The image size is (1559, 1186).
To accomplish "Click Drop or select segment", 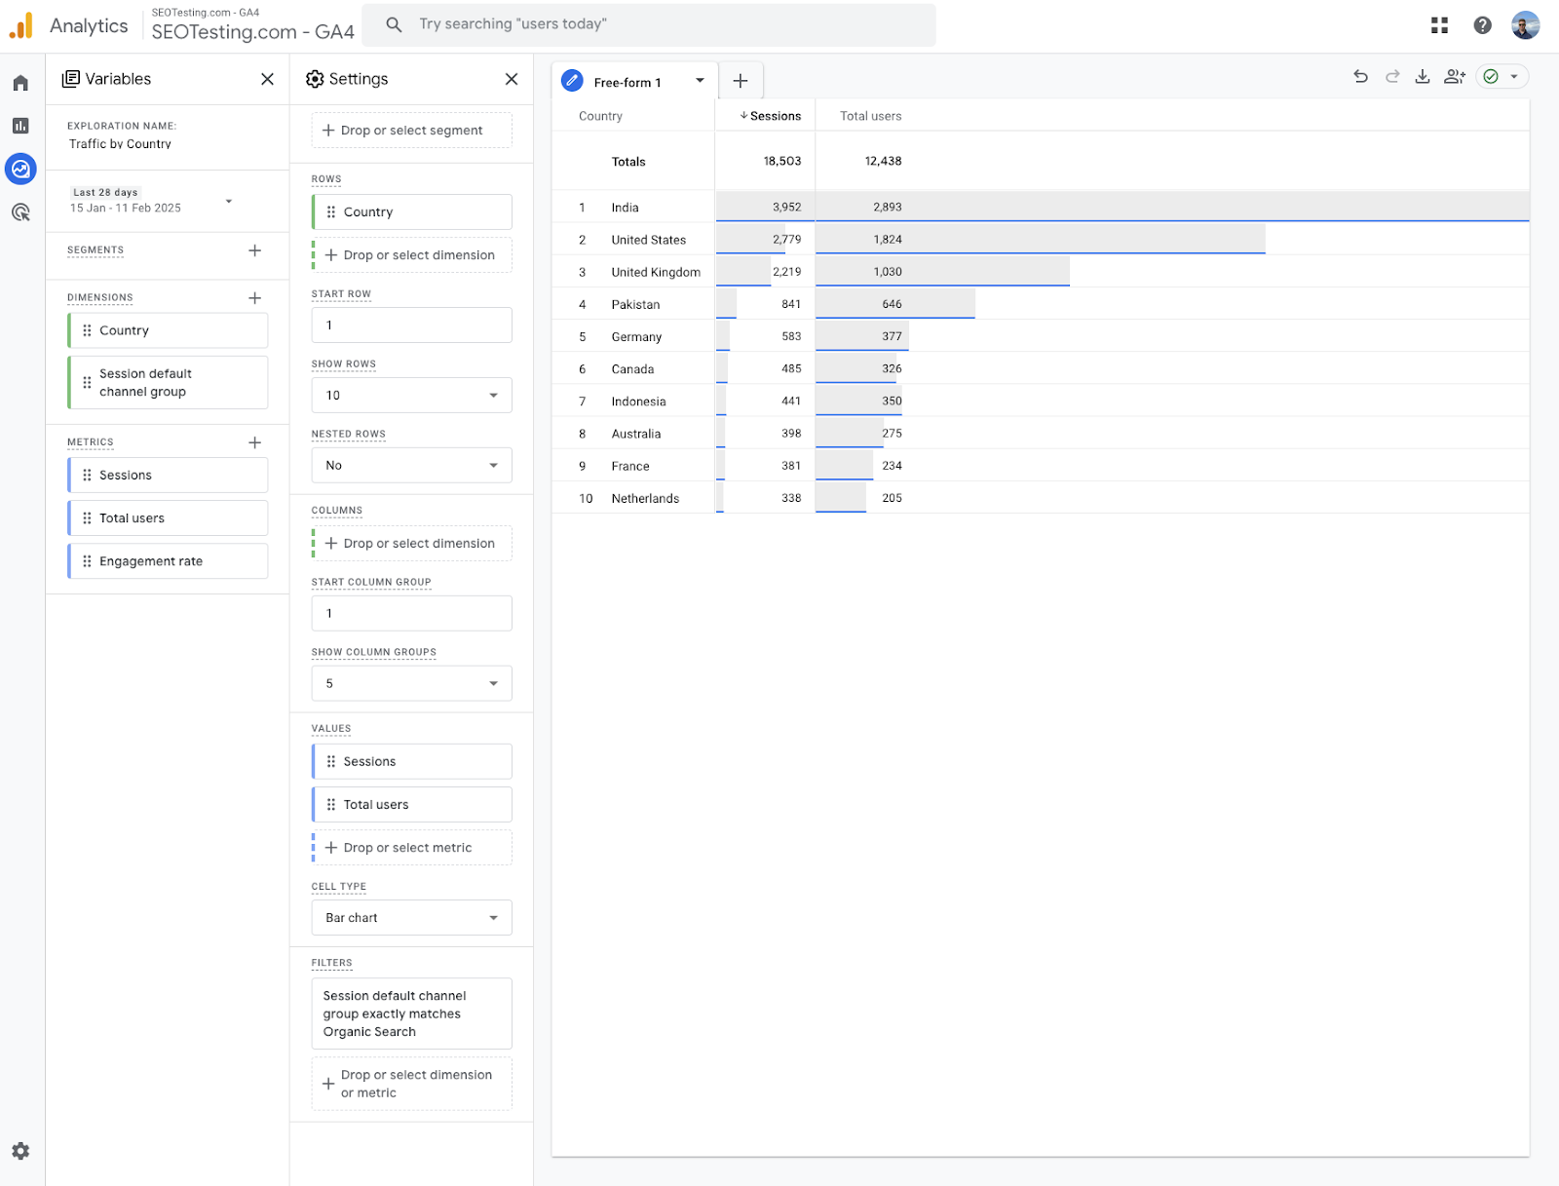I will coord(411,130).
